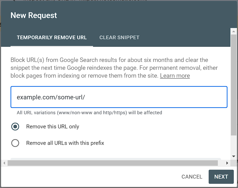Click the horizontal scrollbar left arrow
Image resolution: width=238 pixels, height=188 pixels.
(x=4, y=163)
